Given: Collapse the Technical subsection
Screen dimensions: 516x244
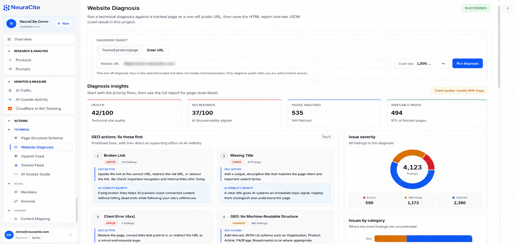Looking at the screenshot, I should pyautogui.click(x=9, y=130).
